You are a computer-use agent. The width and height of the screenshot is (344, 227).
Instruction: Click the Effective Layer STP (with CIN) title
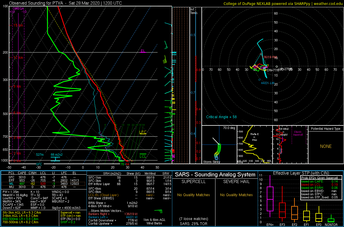pos(301,173)
